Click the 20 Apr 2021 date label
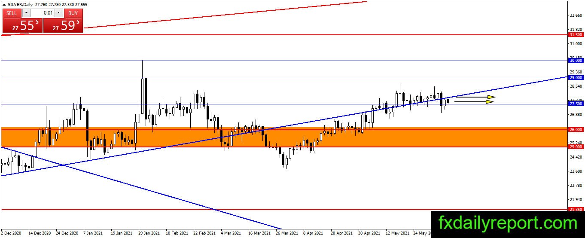Image resolution: width=585 pixels, height=238 pixels. tap(341, 233)
